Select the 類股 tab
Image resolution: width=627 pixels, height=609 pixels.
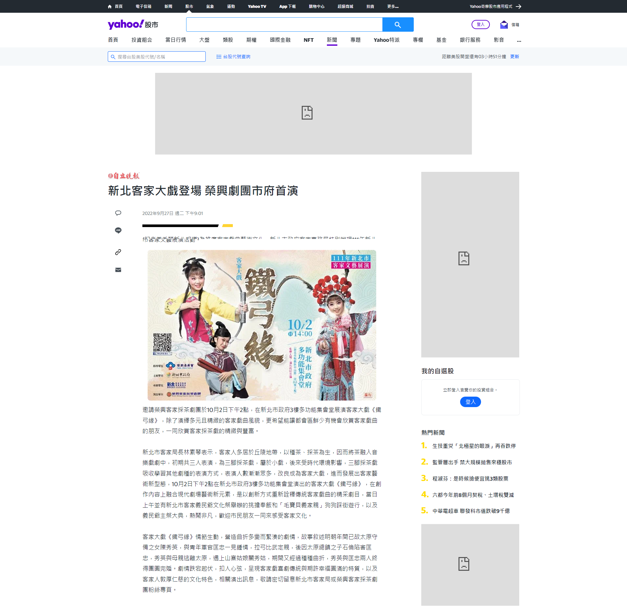pos(228,40)
